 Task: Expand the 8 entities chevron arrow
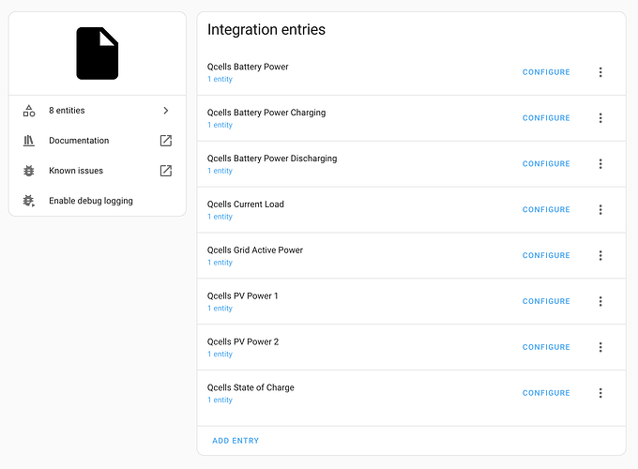(x=166, y=111)
